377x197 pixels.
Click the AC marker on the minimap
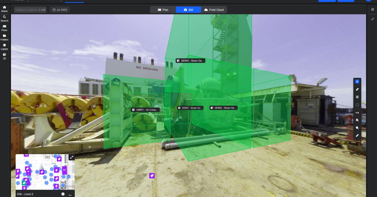(x=64, y=170)
